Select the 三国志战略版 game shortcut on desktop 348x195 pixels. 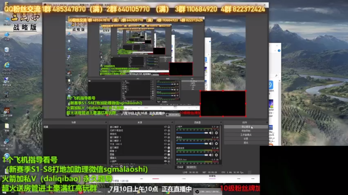click(x=7, y=113)
